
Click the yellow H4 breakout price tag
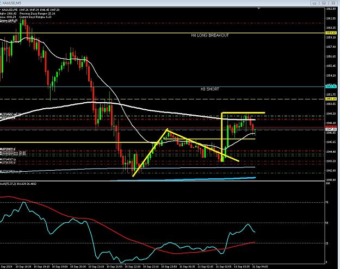pos(331,33)
